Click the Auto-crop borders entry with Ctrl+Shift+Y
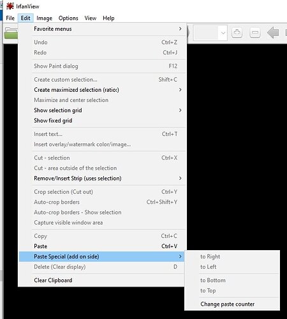Viewport: 287px width, 319px height. pos(103,202)
